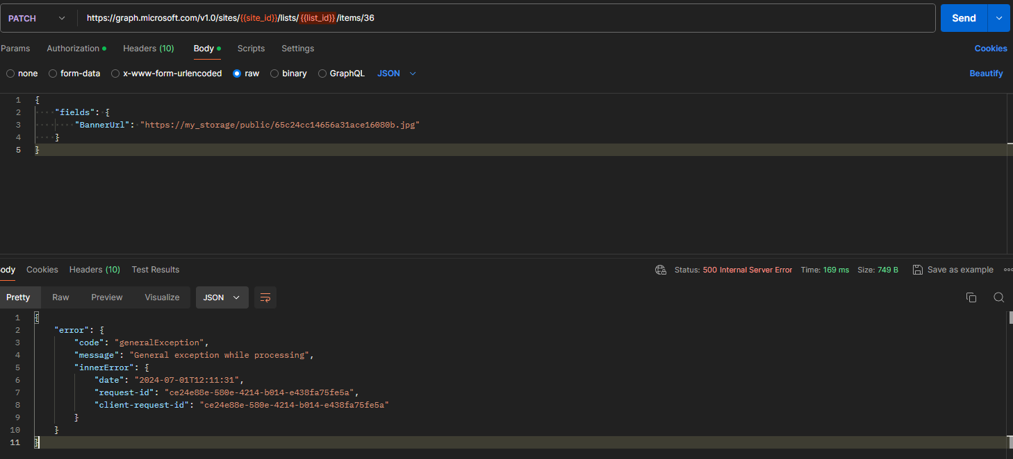Open the Test Results tab
Image resolution: width=1013 pixels, height=459 pixels.
(x=156, y=270)
